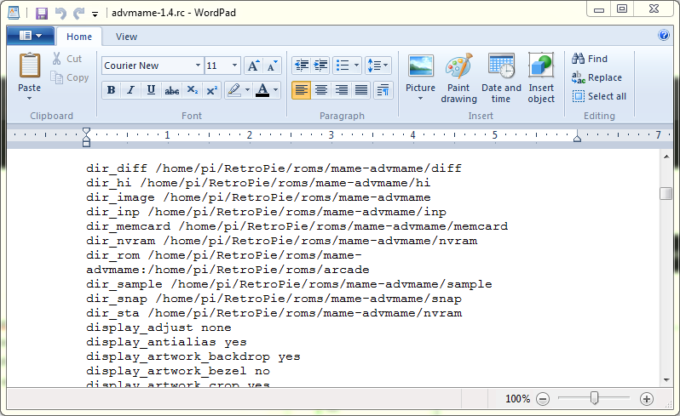Click the vertical scrollbar down arrow
Image resolution: width=680 pixels, height=416 pixels.
(x=666, y=379)
